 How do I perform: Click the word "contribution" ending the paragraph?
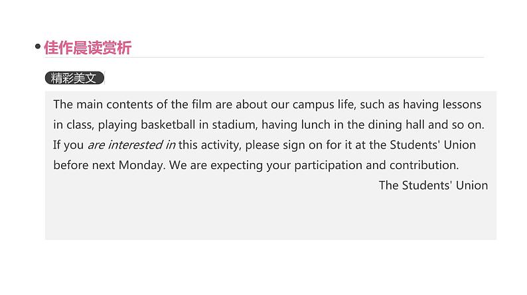[420, 165]
